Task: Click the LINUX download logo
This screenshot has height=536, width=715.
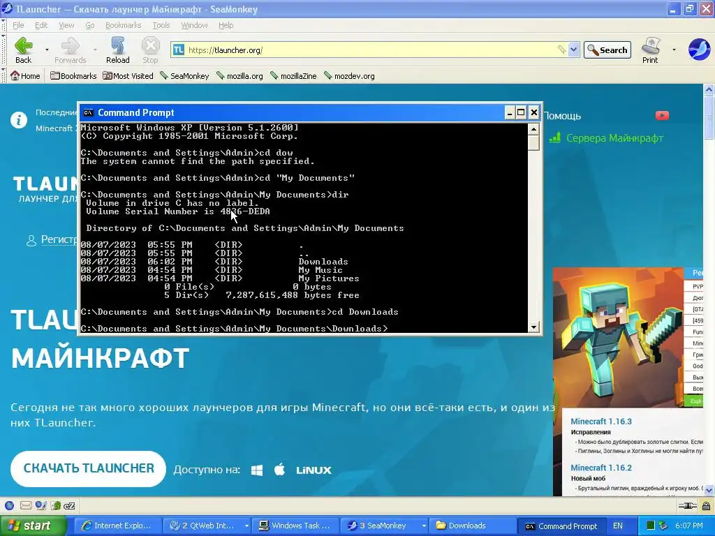Action: [314, 470]
